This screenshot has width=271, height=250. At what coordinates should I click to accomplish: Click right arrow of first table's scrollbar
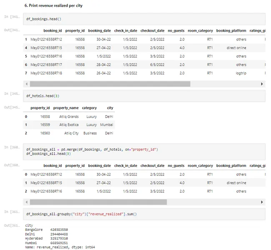tap(262, 84)
